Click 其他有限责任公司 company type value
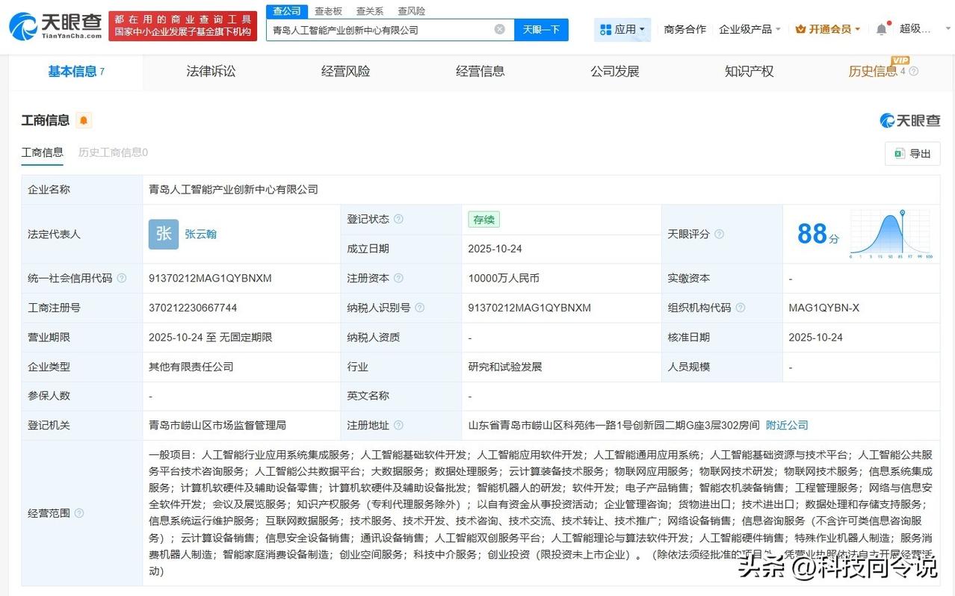The height and width of the screenshot is (596, 955). (191, 367)
